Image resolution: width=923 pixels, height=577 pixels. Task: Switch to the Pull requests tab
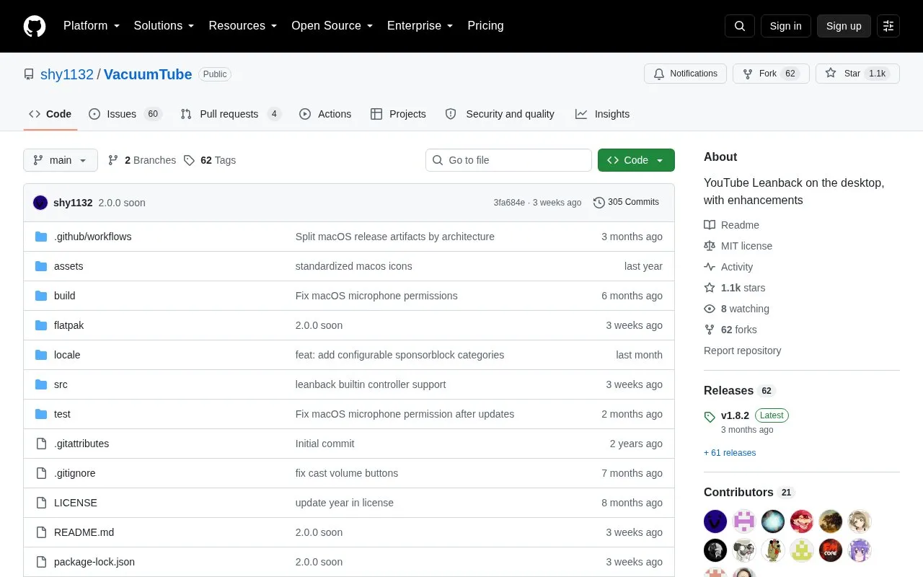(231, 114)
